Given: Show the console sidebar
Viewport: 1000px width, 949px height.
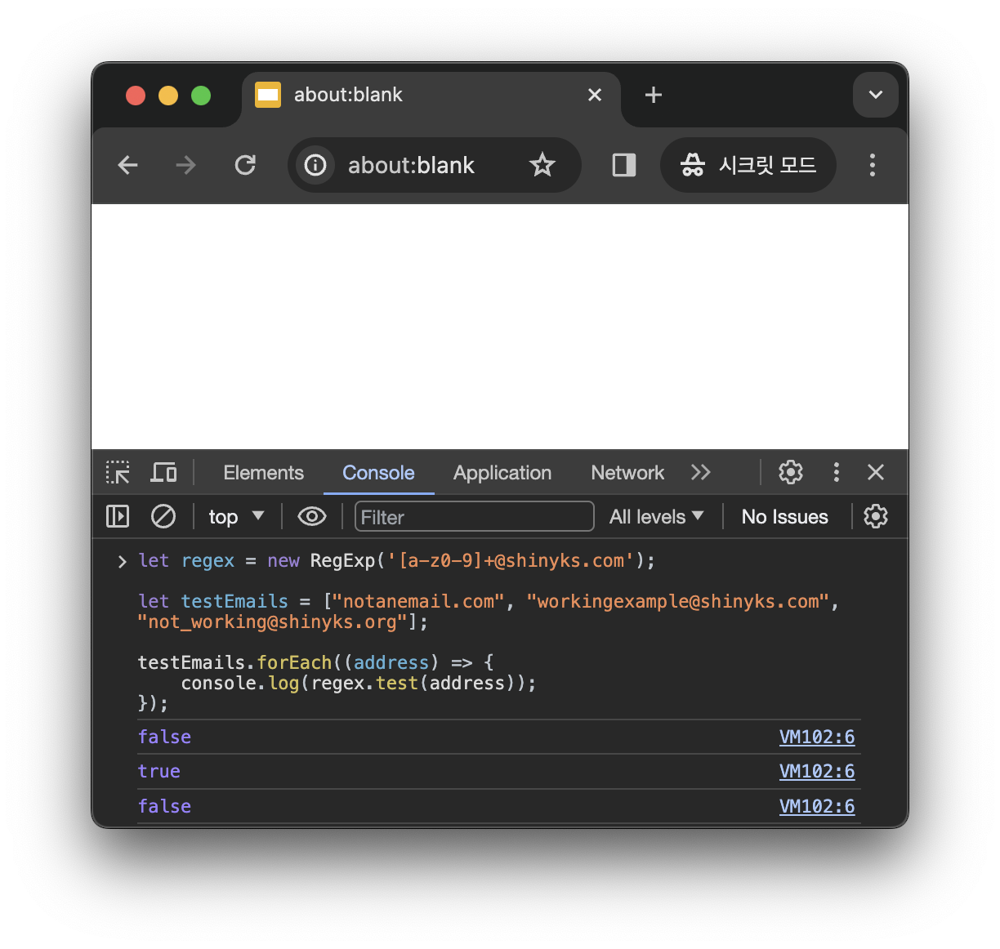Looking at the screenshot, I should click(x=118, y=516).
